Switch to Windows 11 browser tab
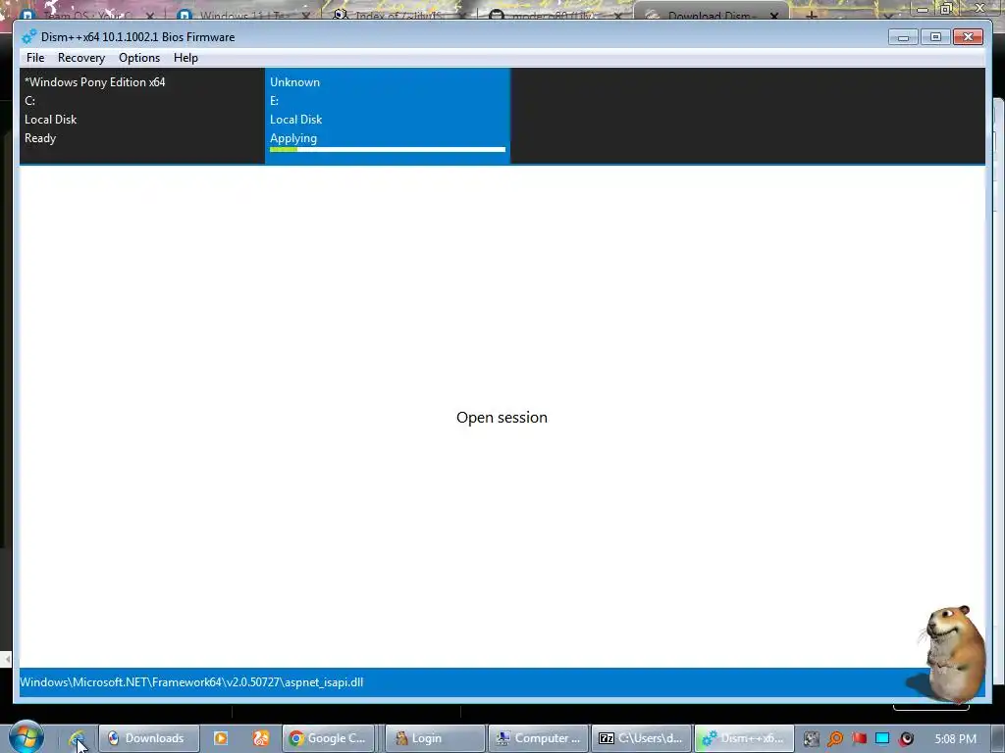 tap(242, 13)
